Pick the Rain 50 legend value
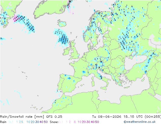161x124 pixels. pyautogui.click(x=46, y=122)
